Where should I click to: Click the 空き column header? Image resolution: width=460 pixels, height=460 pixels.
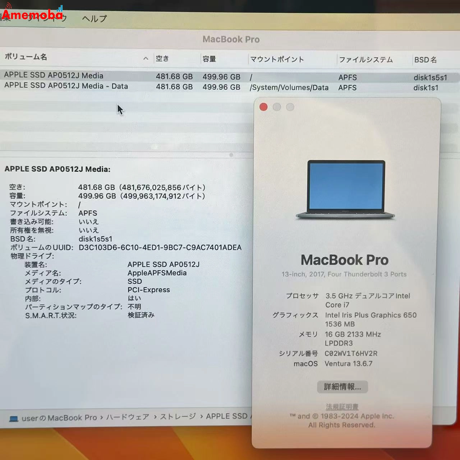pyautogui.click(x=162, y=58)
